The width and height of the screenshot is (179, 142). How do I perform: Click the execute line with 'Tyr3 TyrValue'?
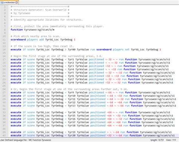click(89, 66)
